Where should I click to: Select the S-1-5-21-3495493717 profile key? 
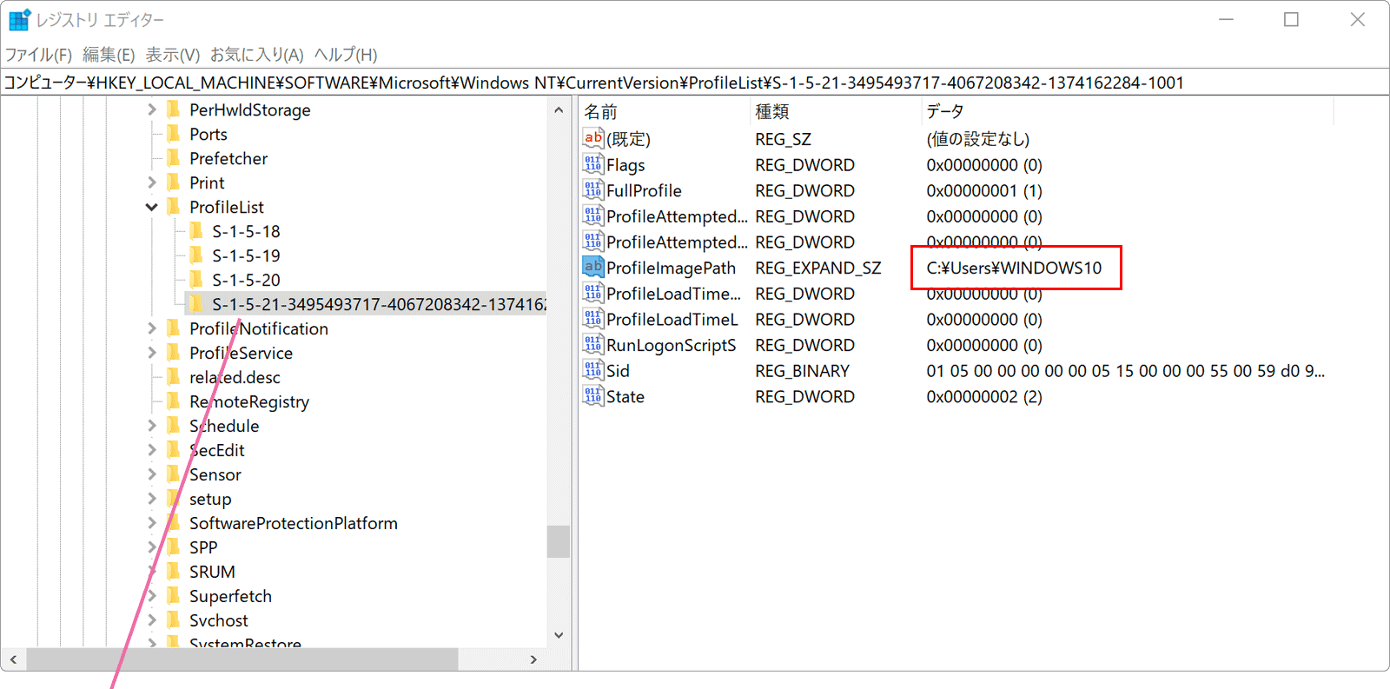[x=366, y=304]
